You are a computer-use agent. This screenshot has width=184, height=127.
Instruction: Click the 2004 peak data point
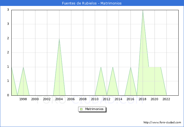(x=59, y=39)
